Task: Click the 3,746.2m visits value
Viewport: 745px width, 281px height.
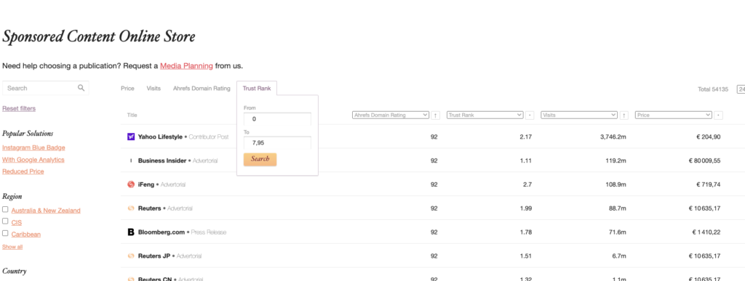Action: (x=613, y=137)
